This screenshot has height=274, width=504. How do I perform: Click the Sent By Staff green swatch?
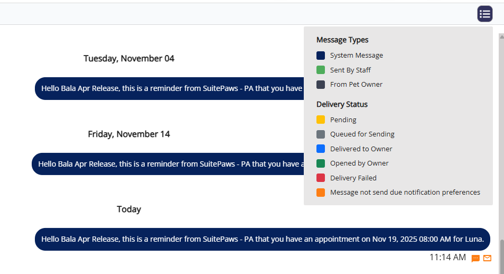(321, 70)
